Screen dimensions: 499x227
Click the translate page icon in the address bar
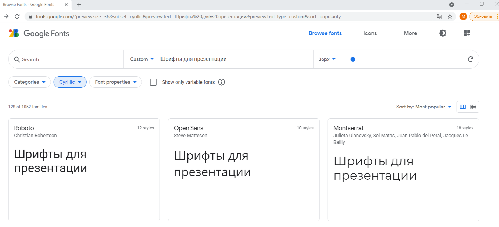point(439,17)
